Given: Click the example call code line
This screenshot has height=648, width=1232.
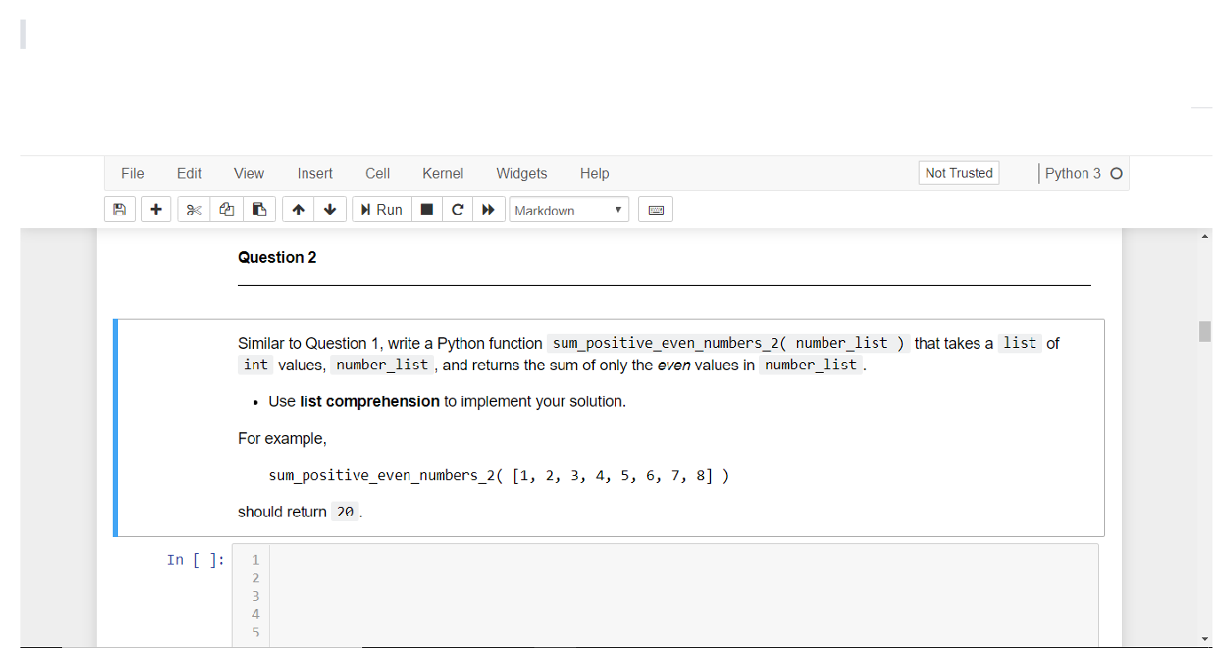Looking at the screenshot, I should [x=499, y=476].
